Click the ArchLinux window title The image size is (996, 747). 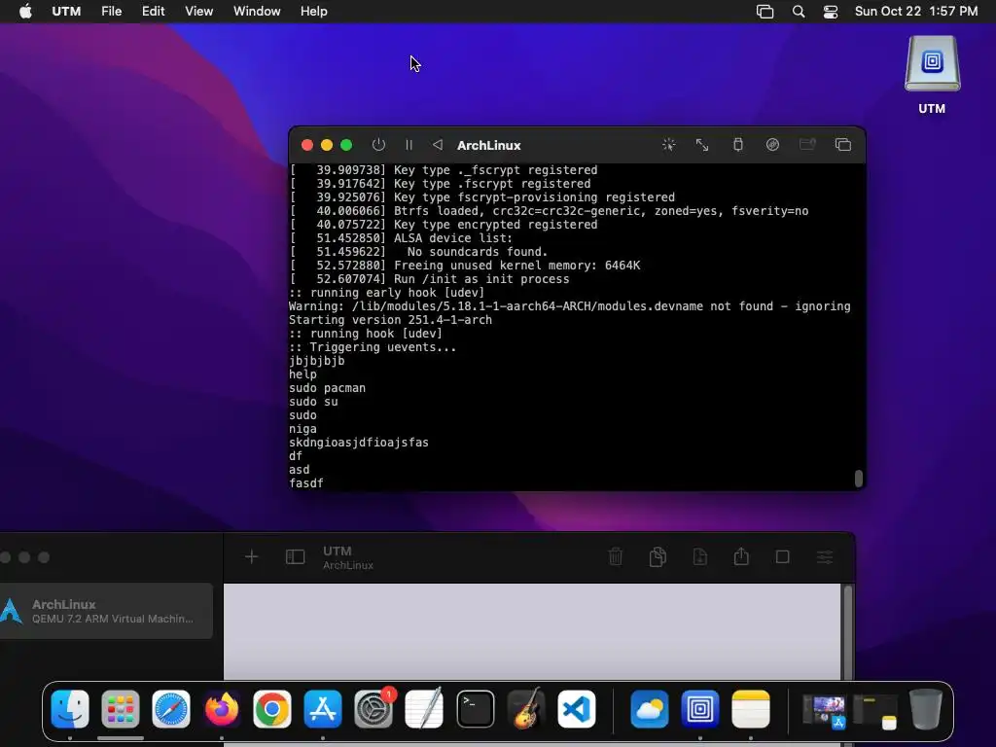(x=489, y=146)
